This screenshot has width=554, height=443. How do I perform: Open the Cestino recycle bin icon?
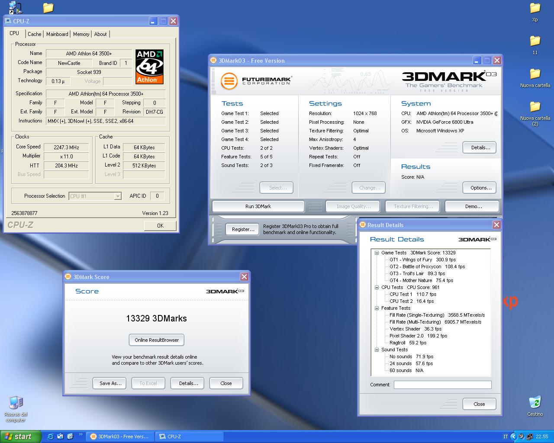tap(535, 403)
